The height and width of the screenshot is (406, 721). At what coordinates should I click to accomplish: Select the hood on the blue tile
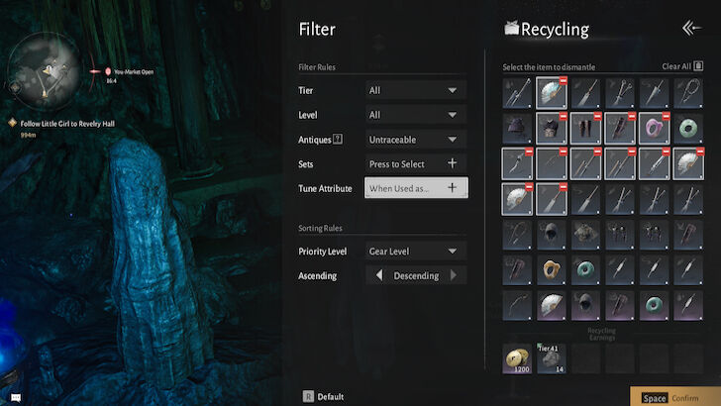coord(551,235)
